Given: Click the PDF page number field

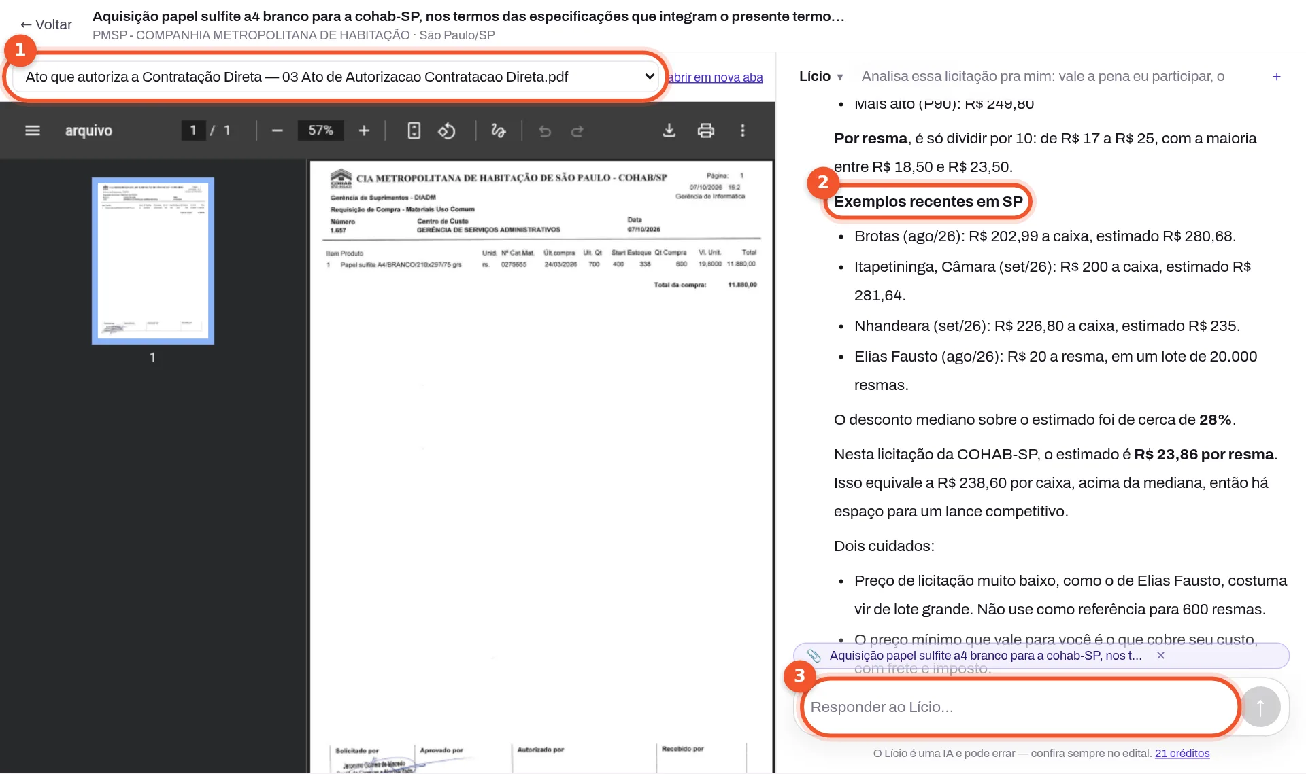Looking at the screenshot, I should (193, 130).
